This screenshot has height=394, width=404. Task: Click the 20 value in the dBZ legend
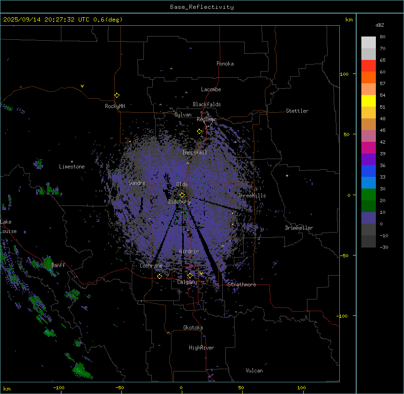coord(382,201)
